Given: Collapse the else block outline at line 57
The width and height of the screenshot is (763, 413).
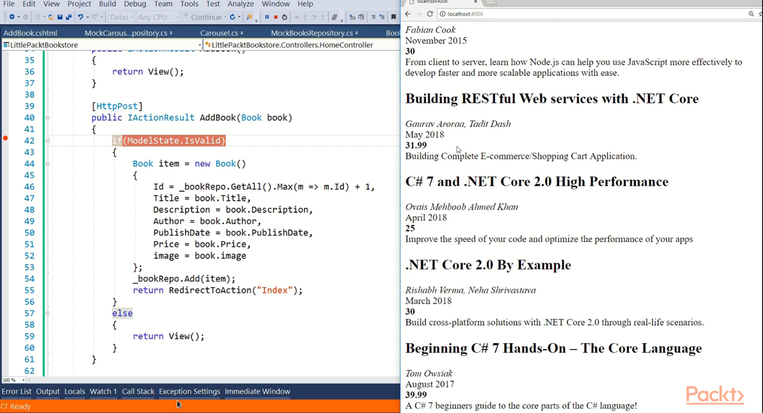Looking at the screenshot, I should (48, 313).
